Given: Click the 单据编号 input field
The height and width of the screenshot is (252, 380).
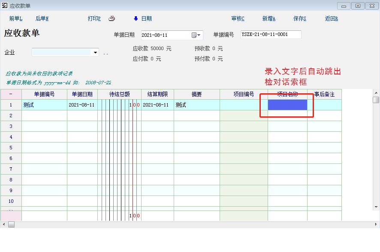Looking at the screenshot, I should [x=271, y=35].
